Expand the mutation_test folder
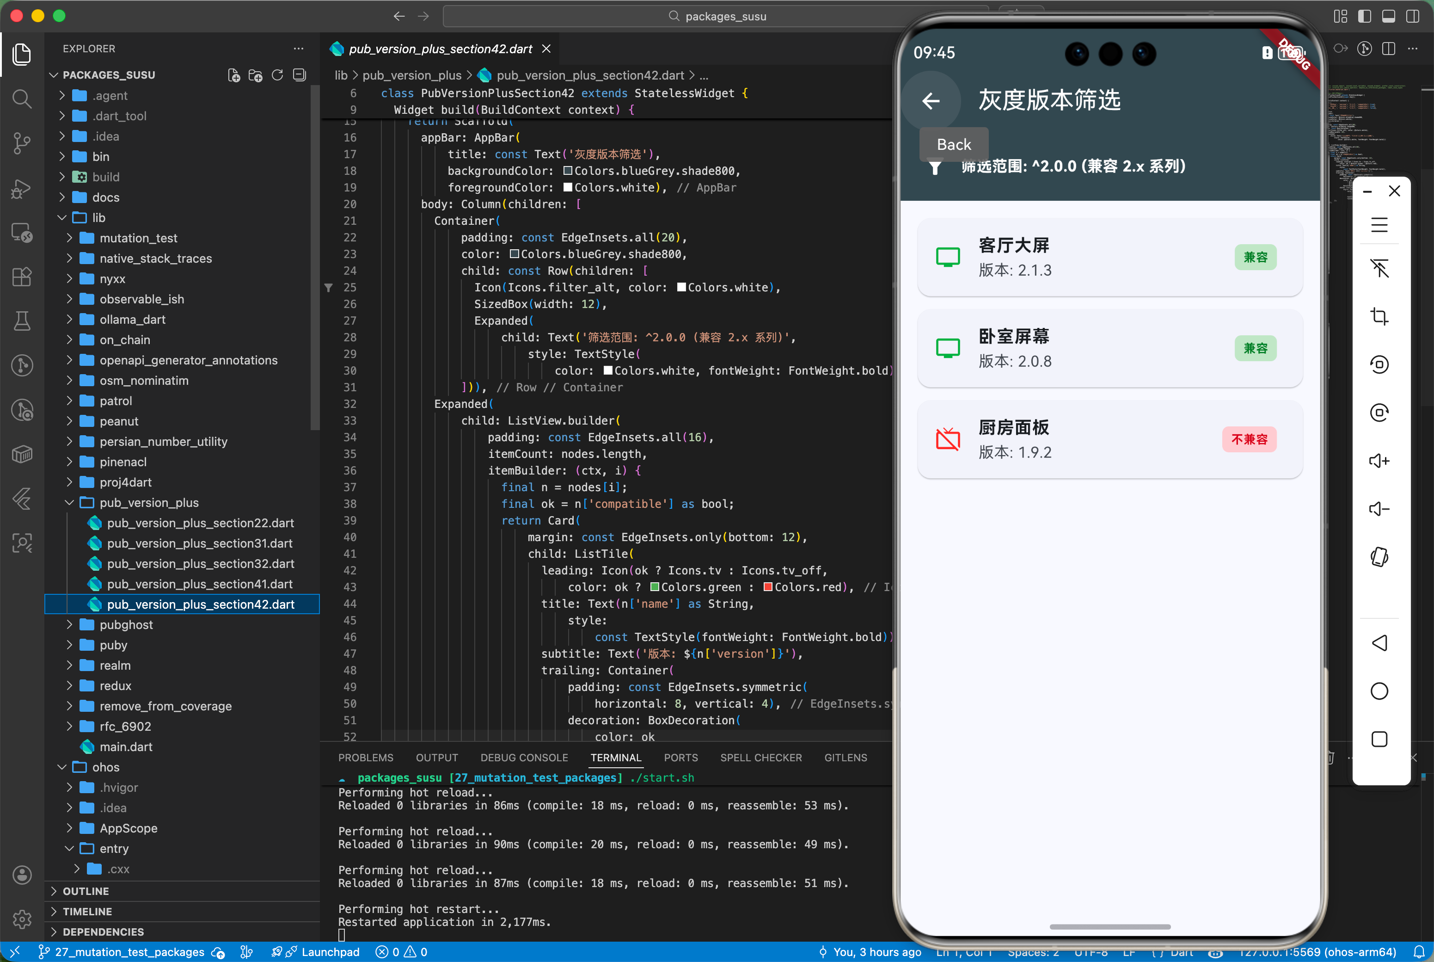 [138, 238]
